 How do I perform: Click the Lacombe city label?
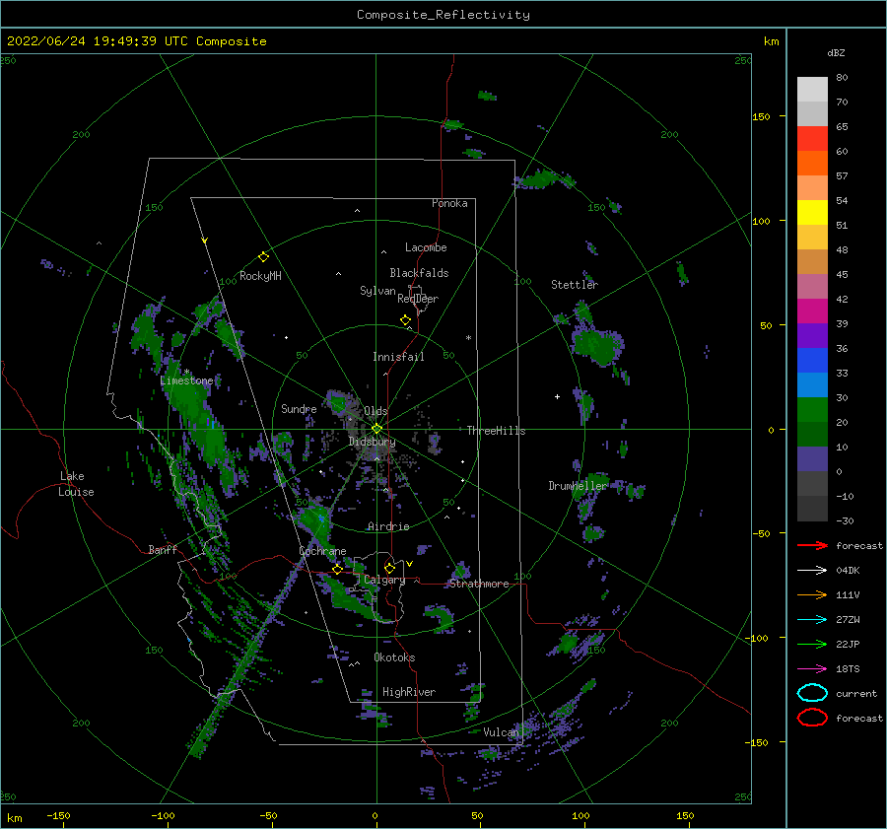pos(426,247)
